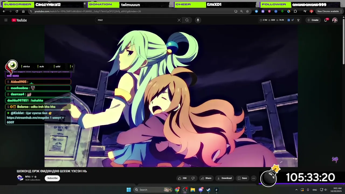Dislike the video
Screen dimensions: 345x194
193,178
